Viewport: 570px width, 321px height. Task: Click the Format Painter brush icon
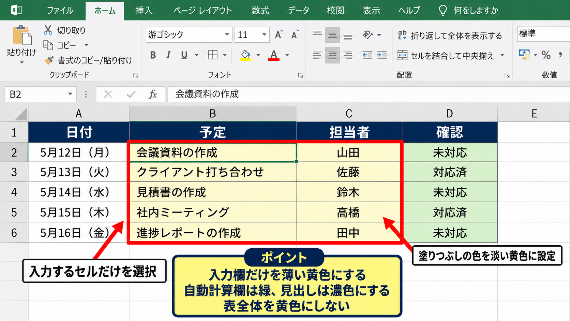pyautogui.click(x=49, y=60)
